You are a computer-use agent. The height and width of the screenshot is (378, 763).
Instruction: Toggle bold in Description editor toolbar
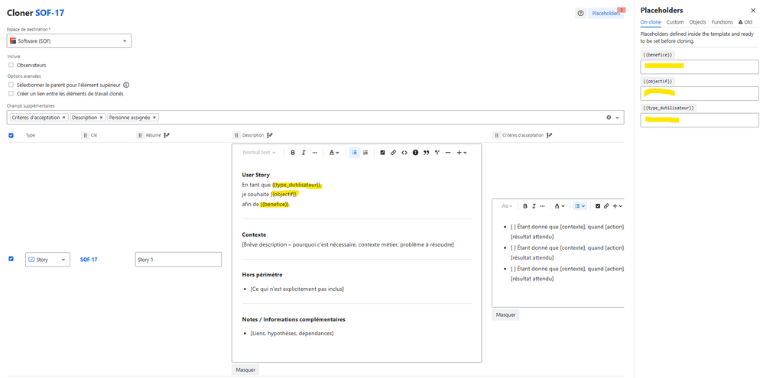(293, 153)
